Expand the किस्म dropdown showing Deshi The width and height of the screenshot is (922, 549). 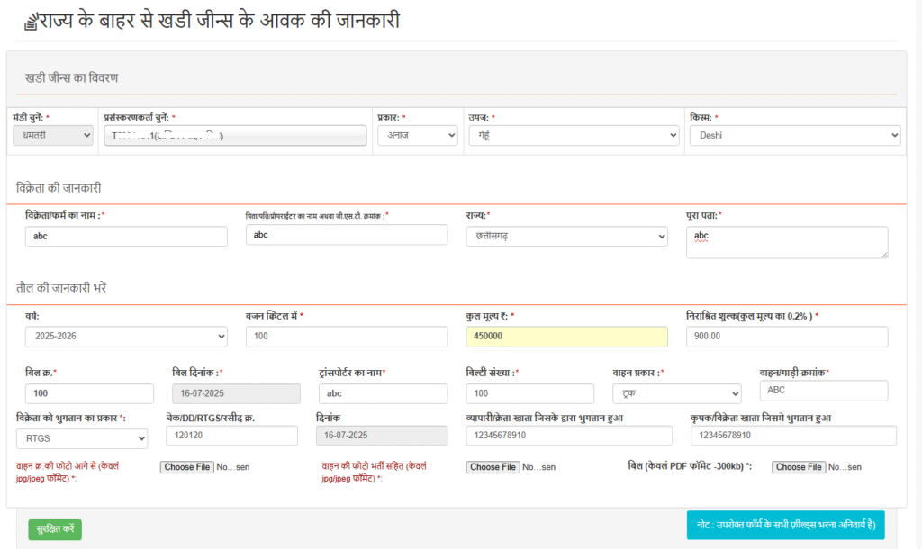click(795, 135)
